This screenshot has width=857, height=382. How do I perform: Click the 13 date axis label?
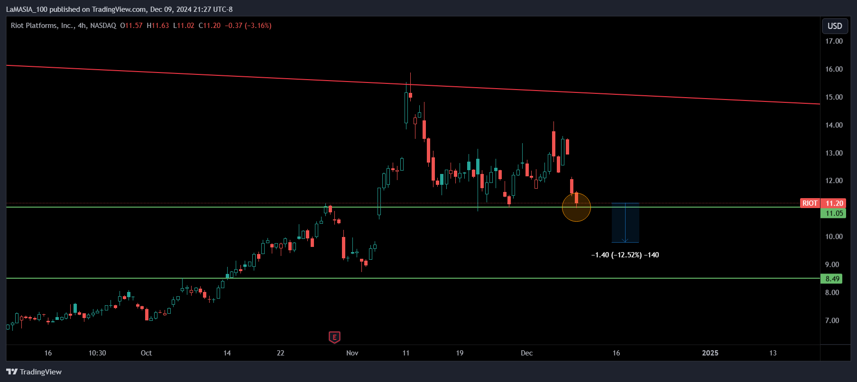[773, 353]
